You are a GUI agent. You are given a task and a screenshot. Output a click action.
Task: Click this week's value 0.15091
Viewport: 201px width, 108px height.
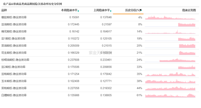point(74,17)
